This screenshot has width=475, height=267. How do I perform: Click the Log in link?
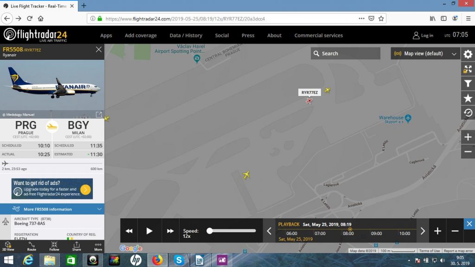[x=423, y=35]
